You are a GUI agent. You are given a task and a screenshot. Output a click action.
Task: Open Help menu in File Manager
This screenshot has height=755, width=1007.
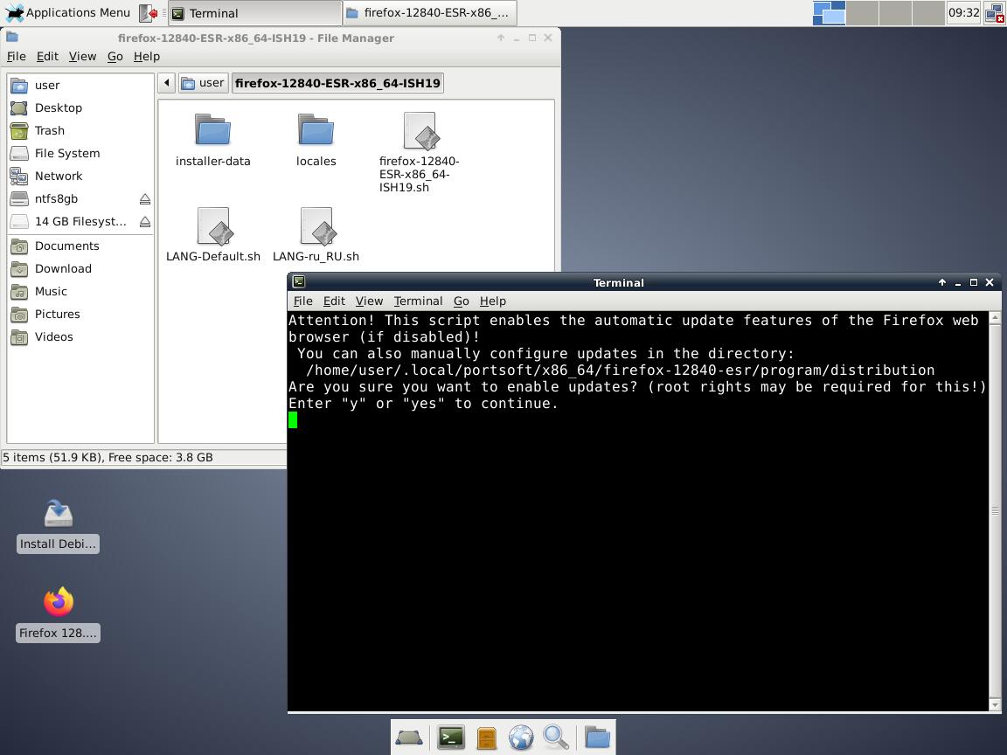pos(147,57)
